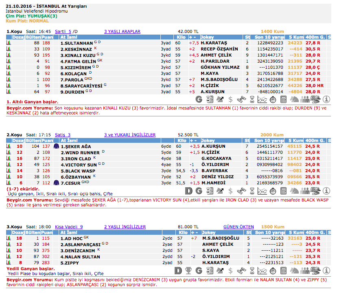Click the trophy icon in race 3 toolbar
The width and height of the screenshot is (348, 293).
point(188,271)
